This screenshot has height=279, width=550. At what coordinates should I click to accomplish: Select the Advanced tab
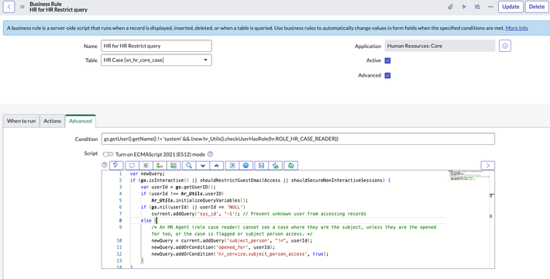(81, 121)
